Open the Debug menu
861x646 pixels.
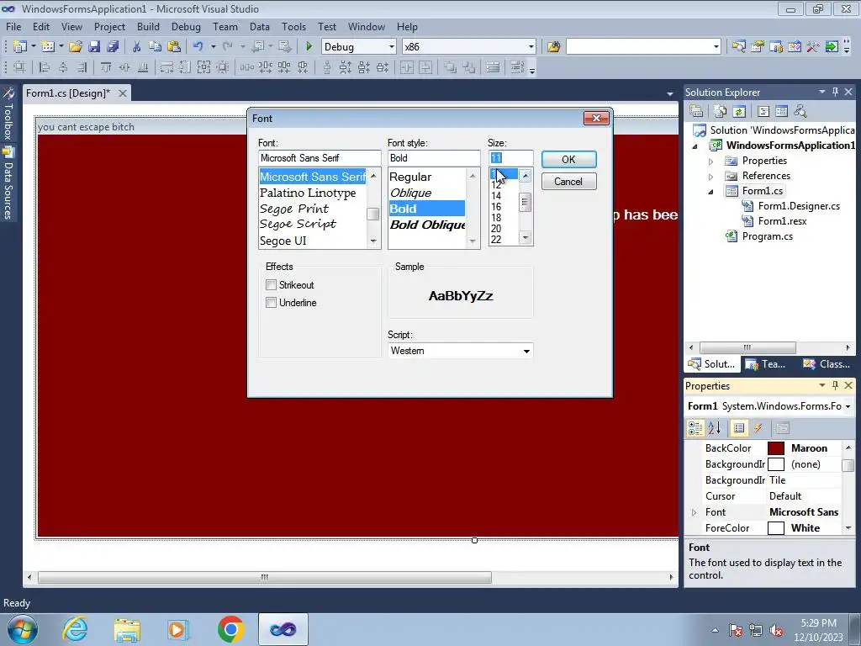(186, 26)
